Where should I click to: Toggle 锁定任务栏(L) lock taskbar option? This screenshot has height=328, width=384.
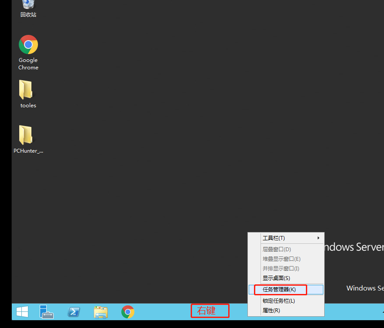pyautogui.click(x=279, y=301)
